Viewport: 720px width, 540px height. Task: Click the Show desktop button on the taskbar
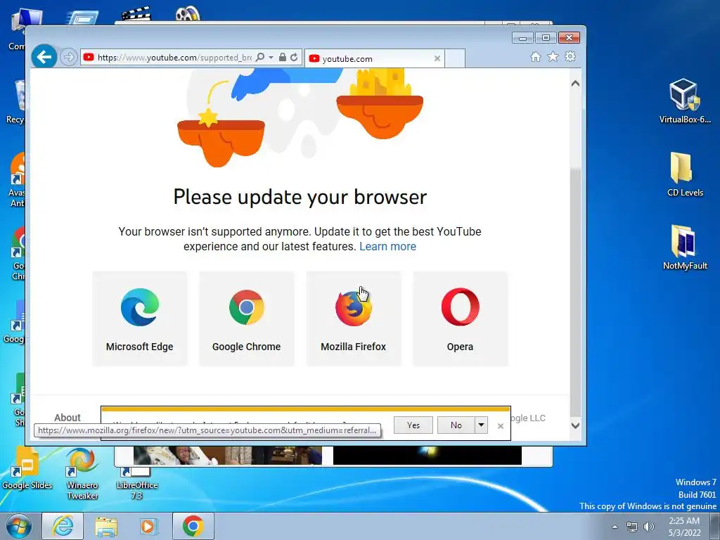[x=715, y=526]
